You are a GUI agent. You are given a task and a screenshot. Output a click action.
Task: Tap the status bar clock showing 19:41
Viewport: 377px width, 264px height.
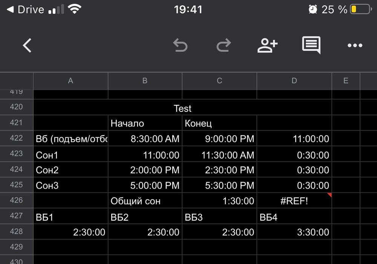pyautogui.click(x=188, y=9)
